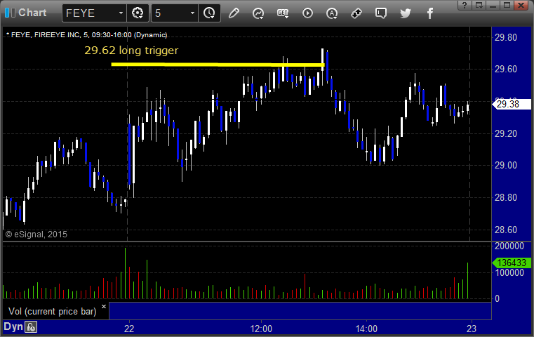
Task: Click the date label 22 on time axis
Action: [129, 329]
